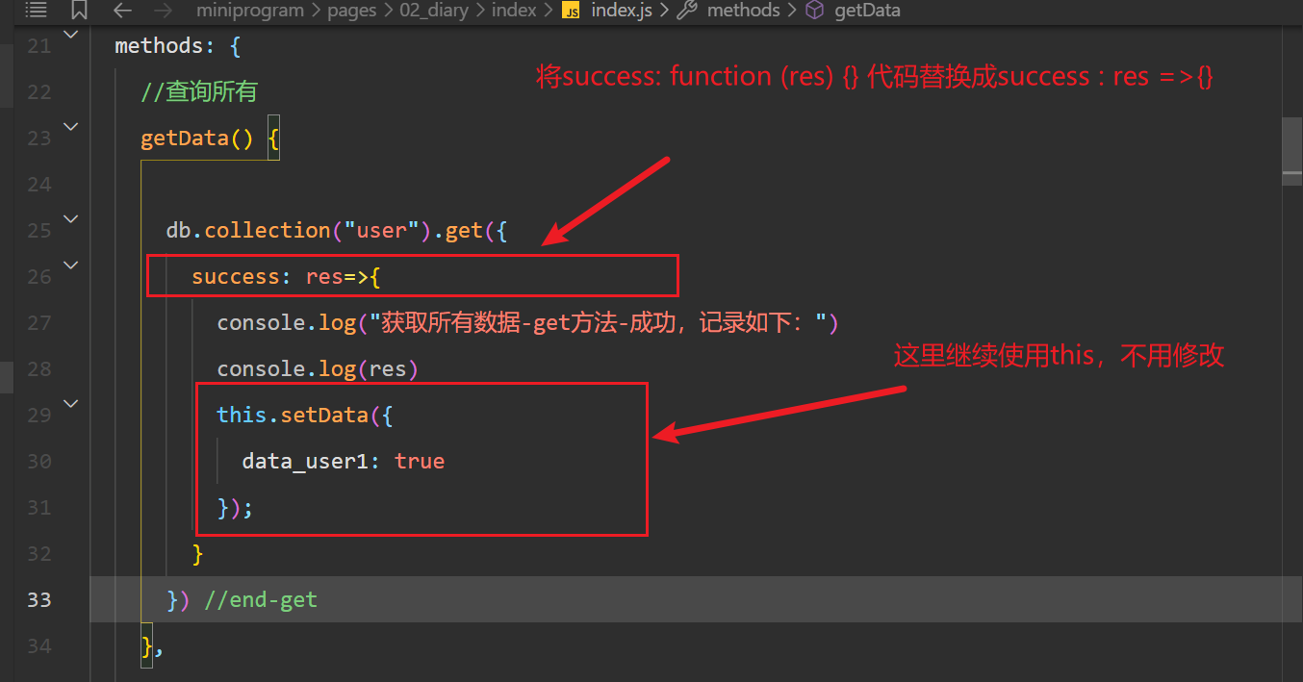
Task: Click the cube symbol icon beside getData
Action: pyautogui.click(x=814, y=11)
